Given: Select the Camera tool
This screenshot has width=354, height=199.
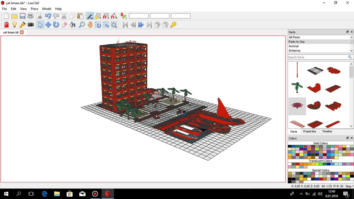Looking at the screenshot, I should (x=31, y=25).
